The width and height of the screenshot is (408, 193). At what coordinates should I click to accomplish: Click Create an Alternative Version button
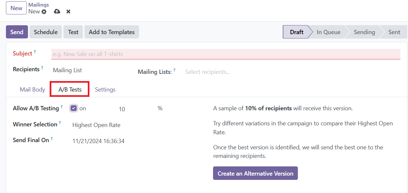(x=255, y=173)
